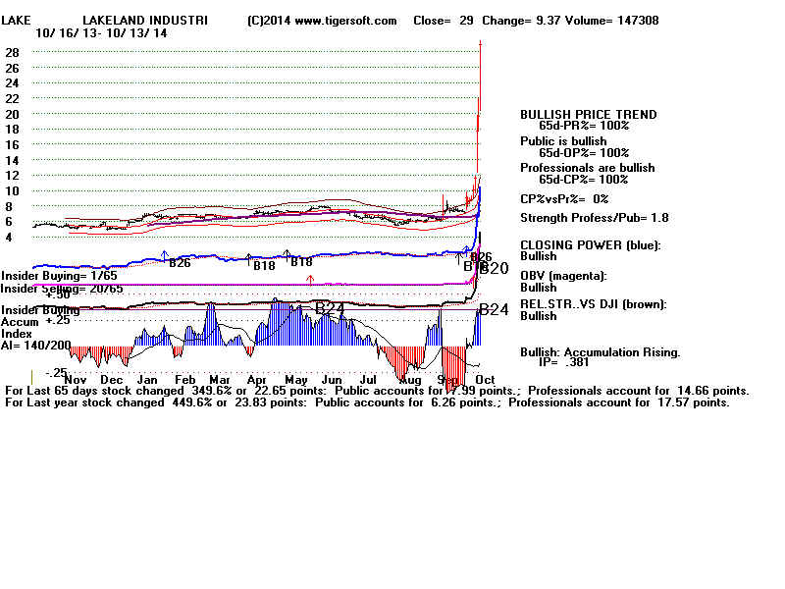Click the Oct month label
The height and width of the screenshot is (589, 785).
[485, 380]
